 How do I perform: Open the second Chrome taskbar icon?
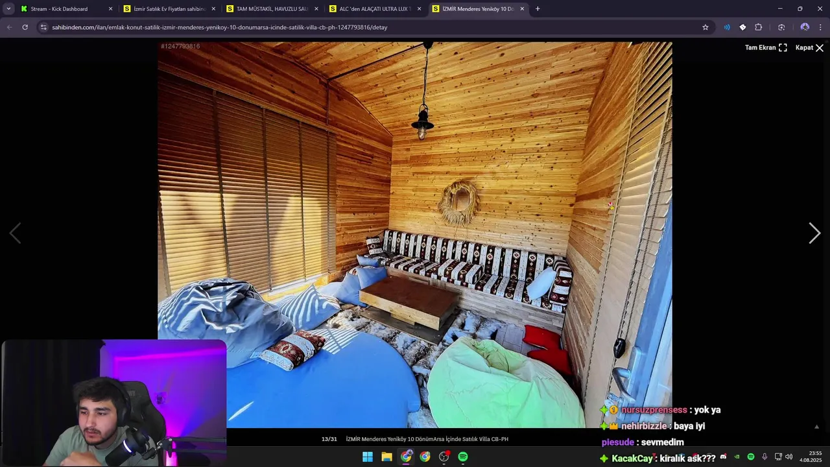click(x=425, y=457)
